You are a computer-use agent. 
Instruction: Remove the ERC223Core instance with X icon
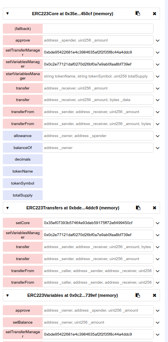point(154,14)
